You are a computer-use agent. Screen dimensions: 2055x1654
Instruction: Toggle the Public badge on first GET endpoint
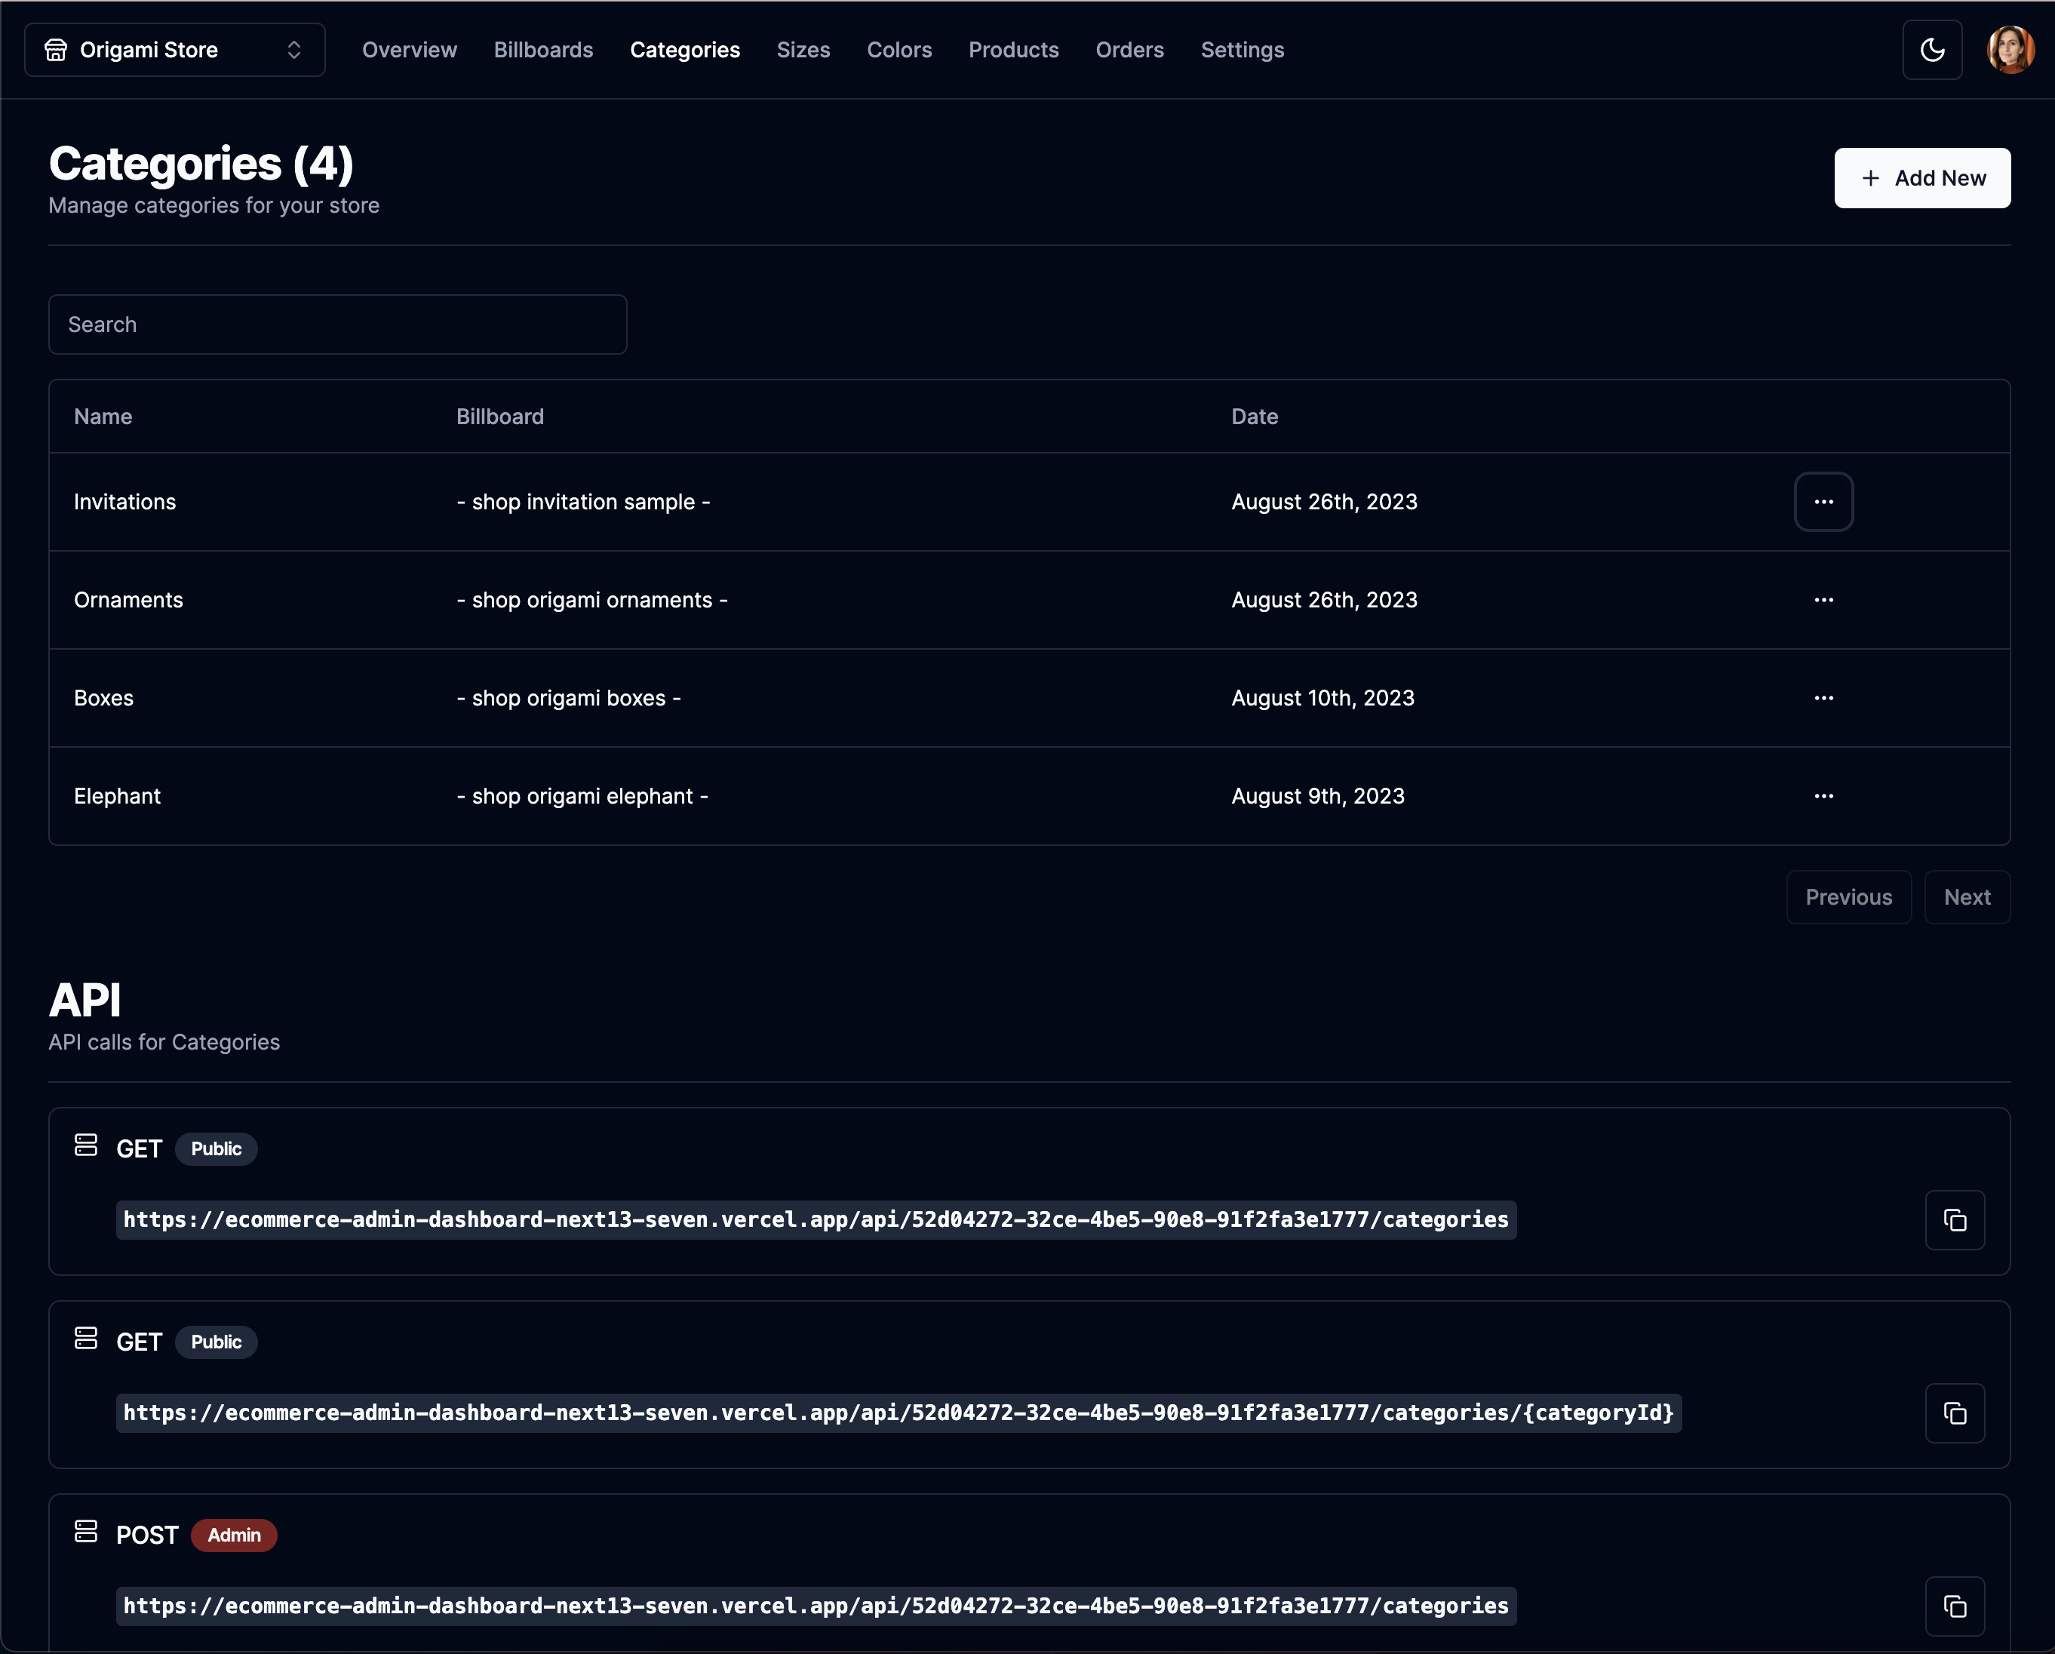(216, 1148)
